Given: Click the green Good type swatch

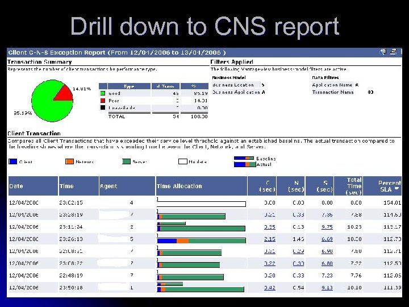Looking at the screenshot, I should coord(103,93).
